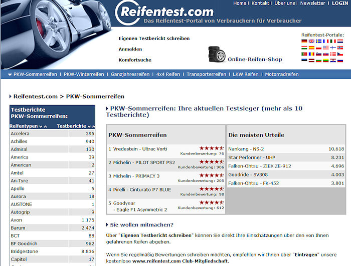The width and height of the screenshot is (351, 266).
Task: Open the Swedish flag portal
Action: (318, 41)
